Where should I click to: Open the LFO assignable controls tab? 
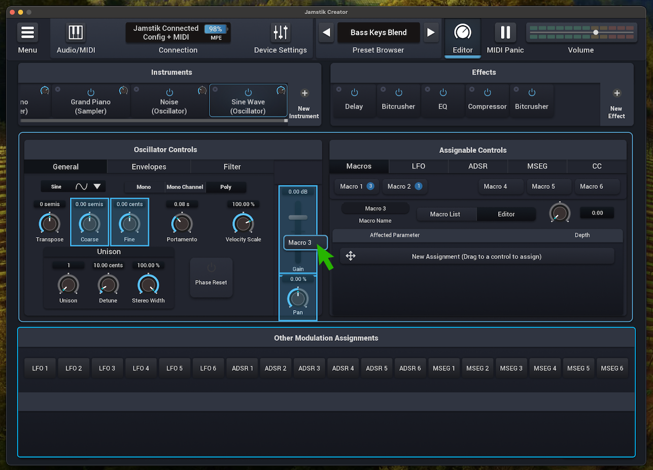419,166
